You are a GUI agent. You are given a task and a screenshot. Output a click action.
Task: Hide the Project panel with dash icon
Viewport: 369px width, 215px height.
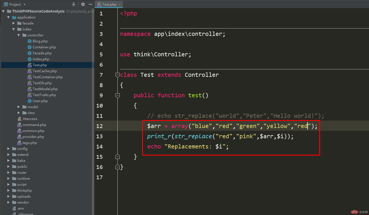(90, 4)
